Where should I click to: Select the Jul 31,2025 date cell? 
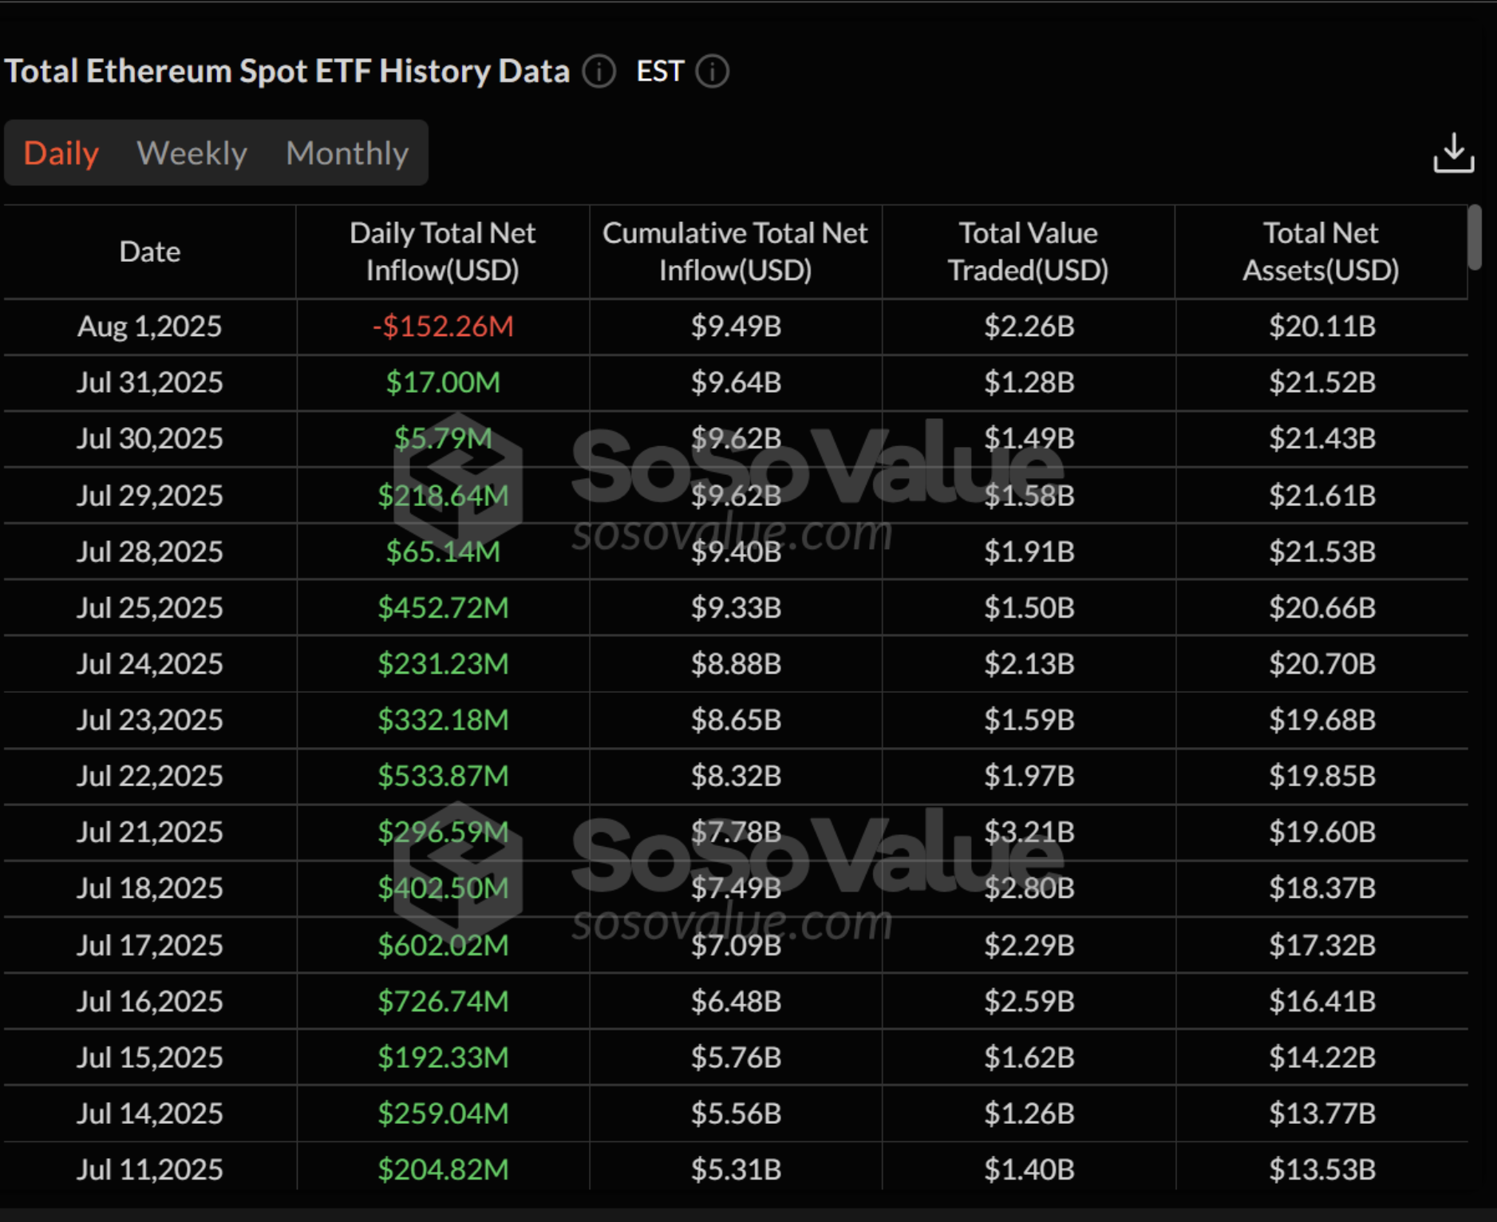tap(150, 382)
